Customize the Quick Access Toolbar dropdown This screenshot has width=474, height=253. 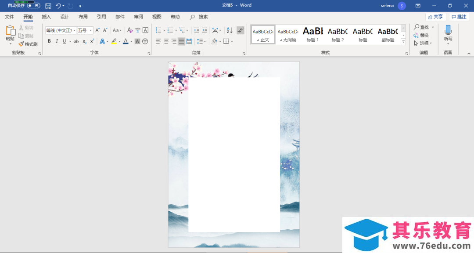point(80,6)
